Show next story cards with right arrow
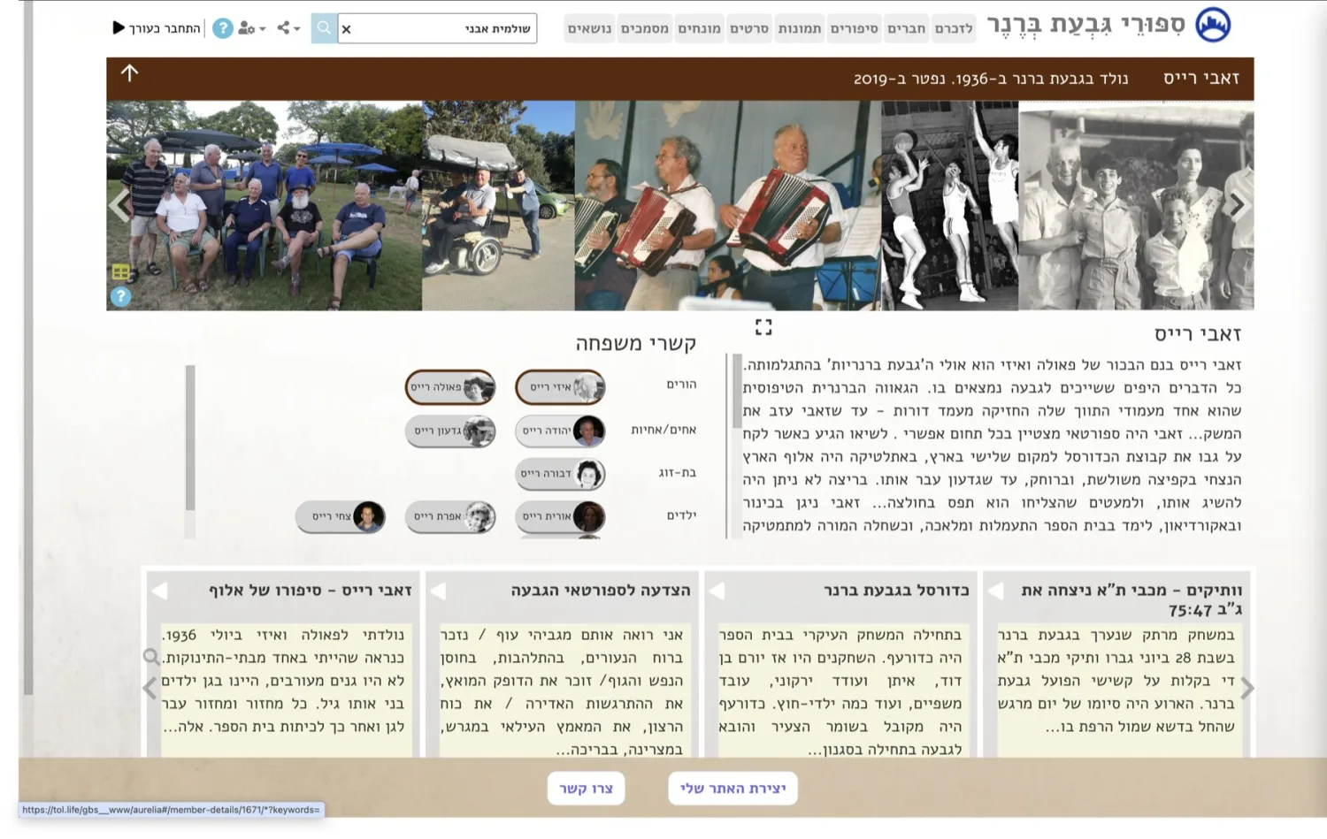The image size is (1327, 839). point(1247,688)
